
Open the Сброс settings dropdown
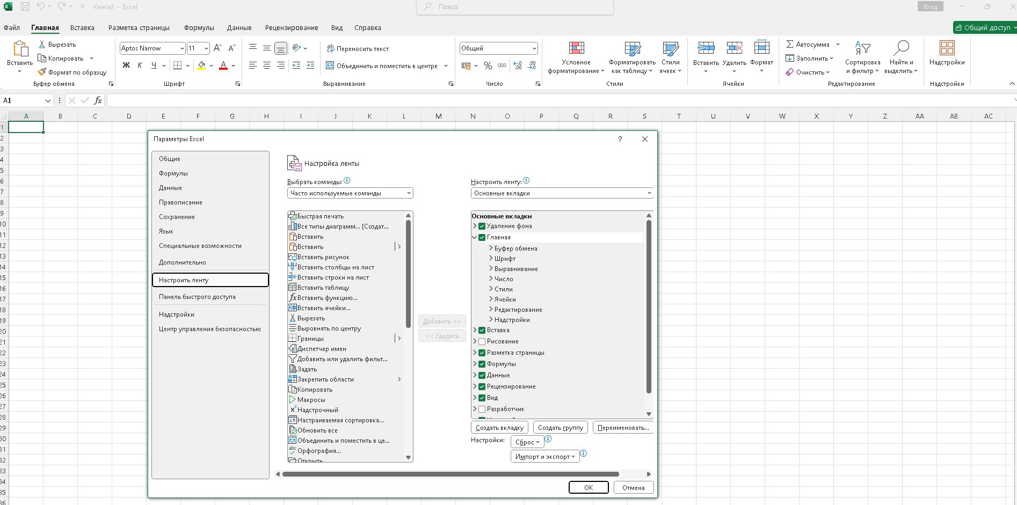coord(527,442)
